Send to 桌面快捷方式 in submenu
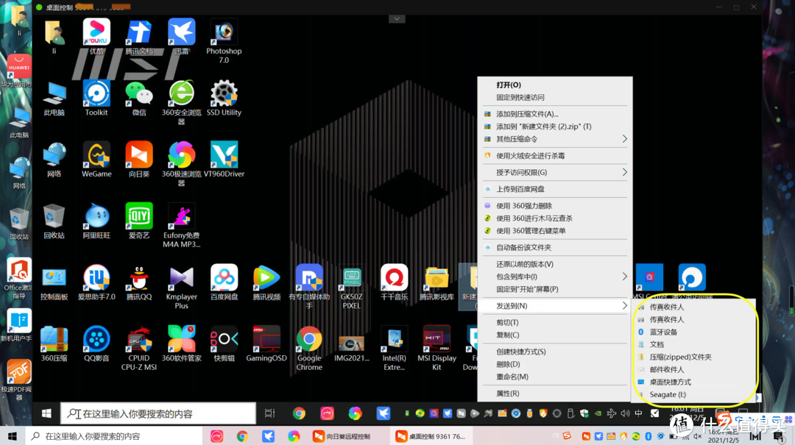 point(694,382)
